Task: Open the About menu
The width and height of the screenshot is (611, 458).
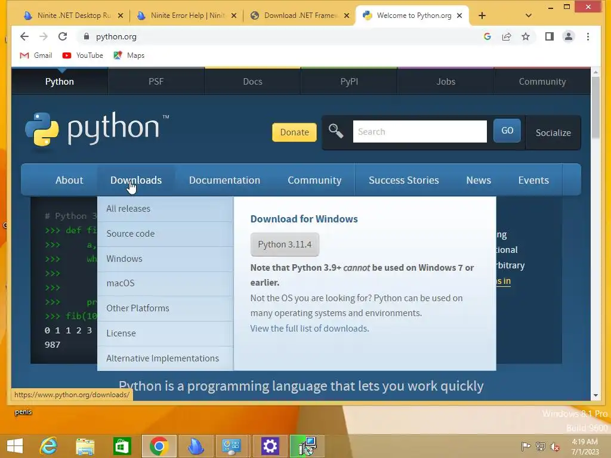Action: (69, 180)
